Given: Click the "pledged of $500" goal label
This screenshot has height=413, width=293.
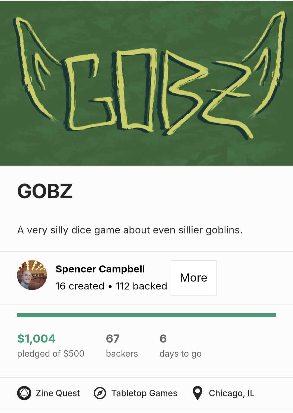Looking at the screenshot, I should click(x=51, y=354).
